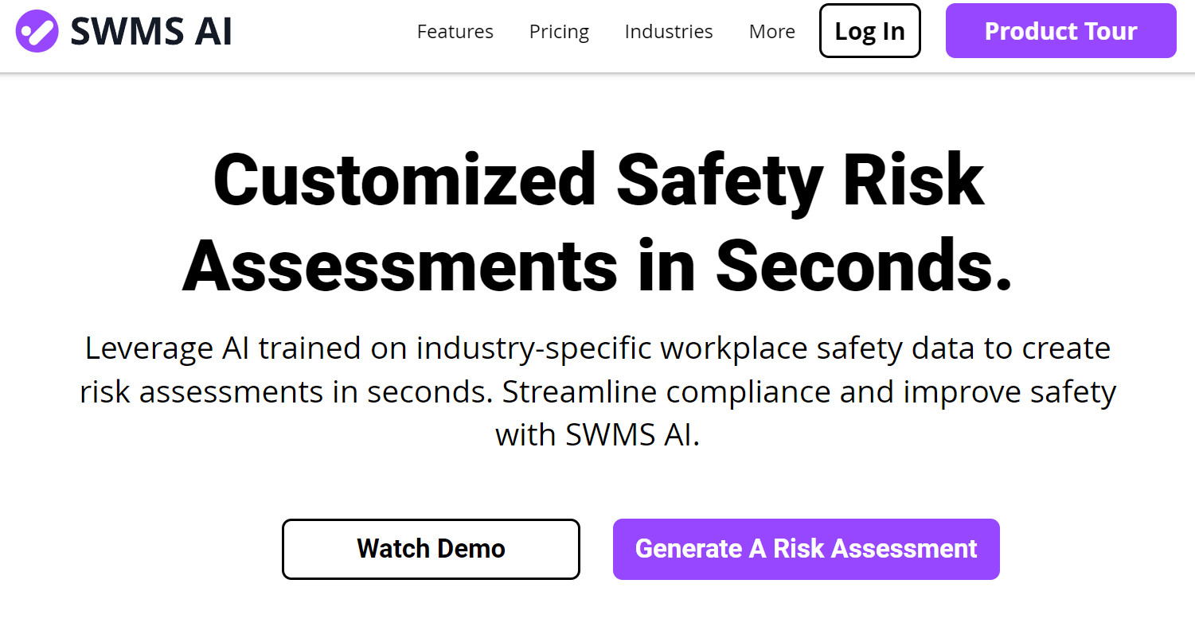Click white space beneath the hero buttons

597,609
